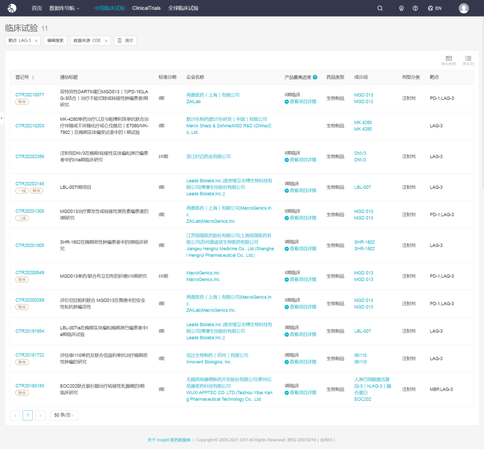Open company 浙江时迈药业有限公司

tap(208, 157)
